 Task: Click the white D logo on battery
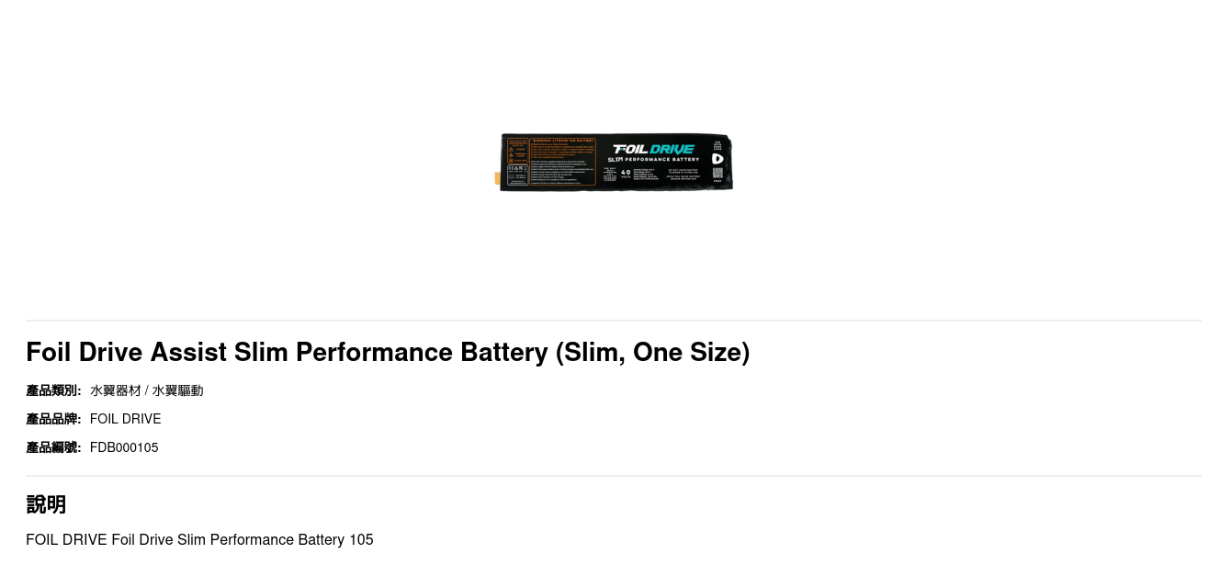coord(717,159)
